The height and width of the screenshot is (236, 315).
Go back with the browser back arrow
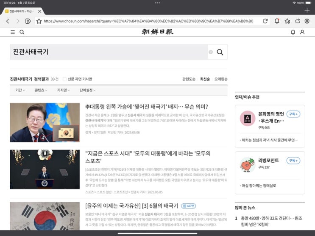coord(8,21)
